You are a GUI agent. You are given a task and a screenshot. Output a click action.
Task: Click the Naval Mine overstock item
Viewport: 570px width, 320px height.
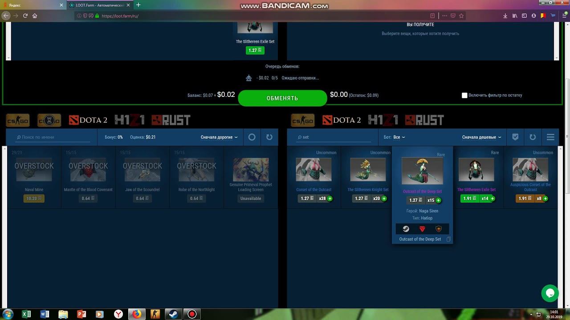click(x=34, y=177)
